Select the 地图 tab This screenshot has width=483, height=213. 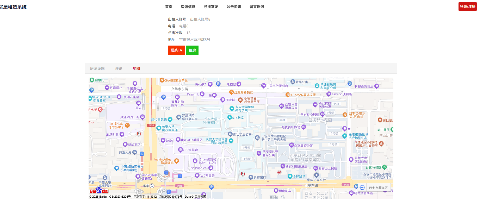click(x=136, y=68)
